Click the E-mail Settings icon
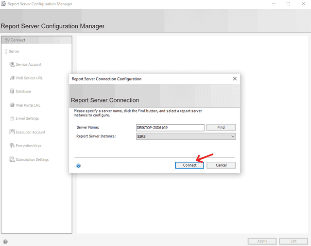311x246 pixels. pyautogui.click(x=12, y=118)
